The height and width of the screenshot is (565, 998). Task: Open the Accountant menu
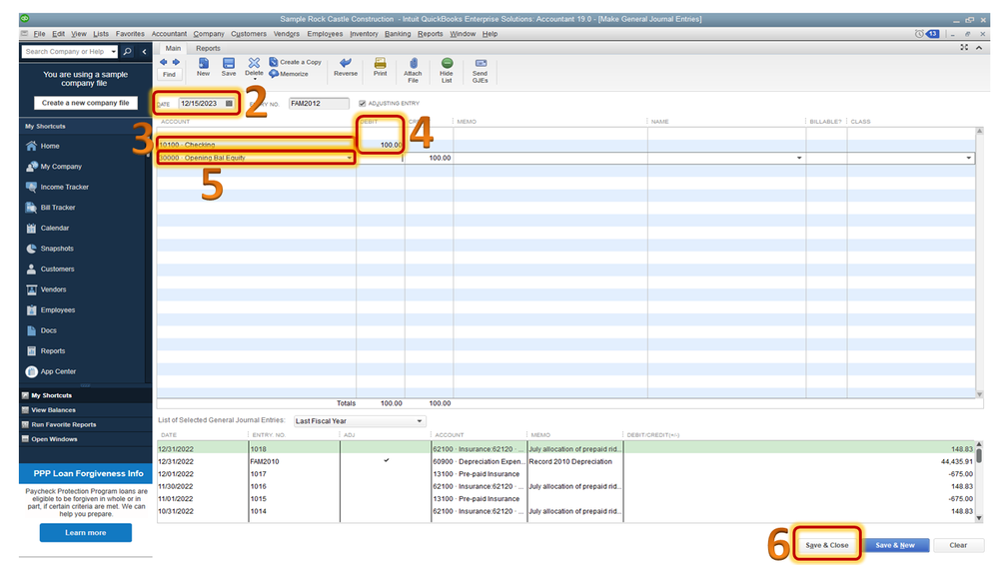[x=169, y=34]
